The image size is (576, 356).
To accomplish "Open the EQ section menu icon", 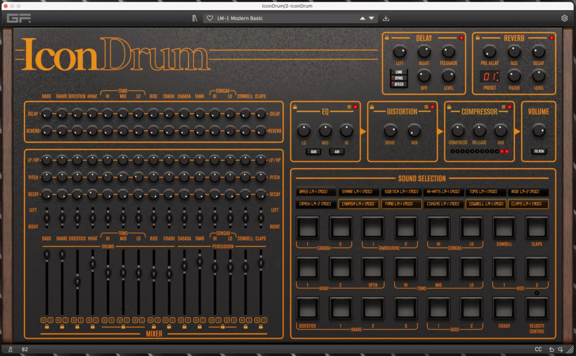I will coord(349,107).
